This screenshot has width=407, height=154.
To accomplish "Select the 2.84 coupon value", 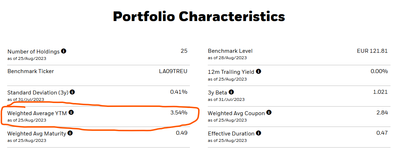I will [x=382, y=112].
